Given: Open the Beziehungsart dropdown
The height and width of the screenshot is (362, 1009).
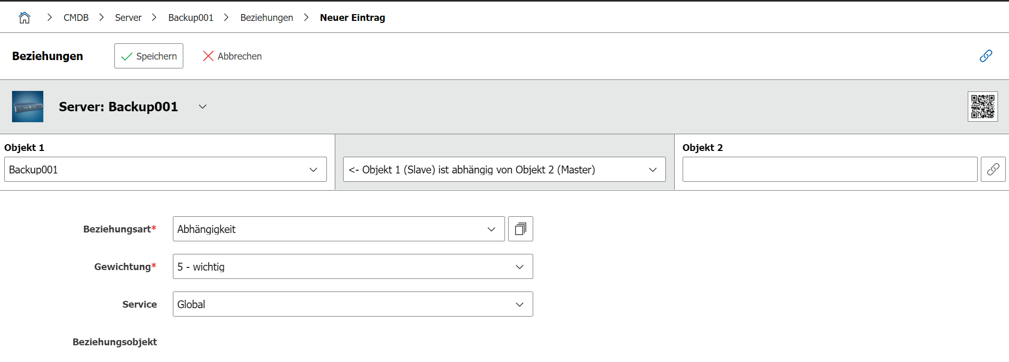Looking at the screenshot, I should [338, 229].
